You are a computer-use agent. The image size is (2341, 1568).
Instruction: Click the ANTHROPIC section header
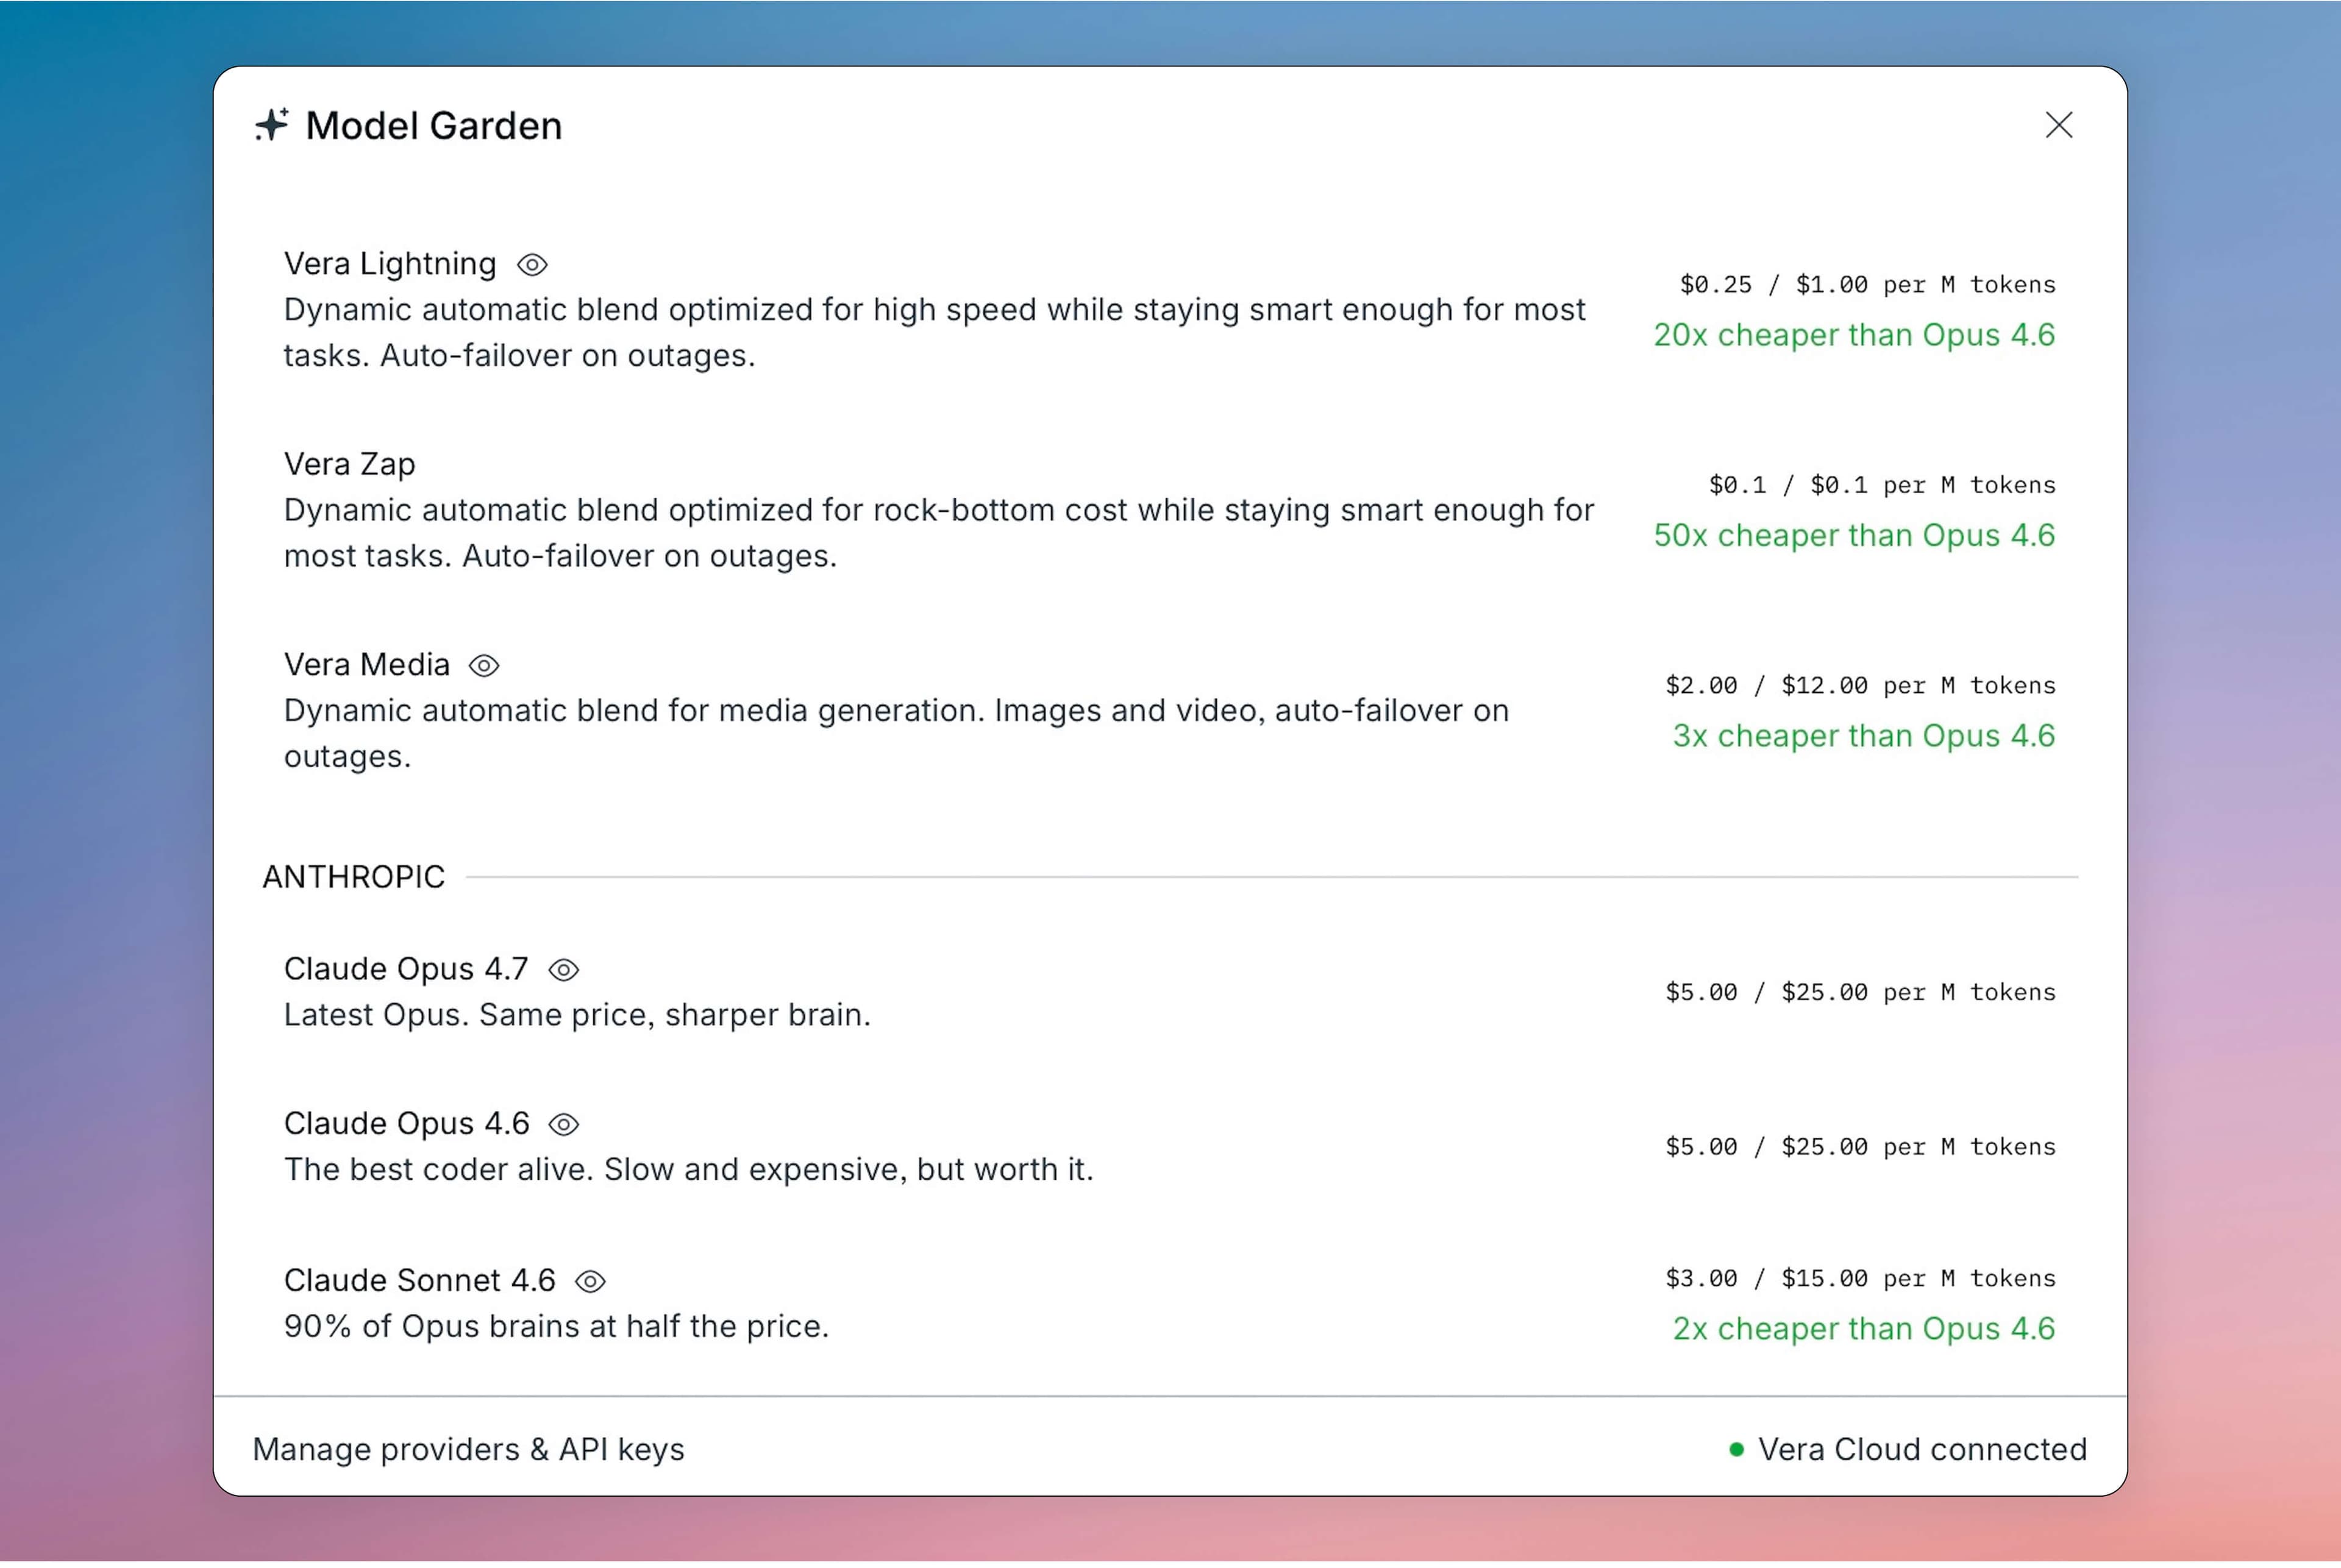click(x=353, y=877)
